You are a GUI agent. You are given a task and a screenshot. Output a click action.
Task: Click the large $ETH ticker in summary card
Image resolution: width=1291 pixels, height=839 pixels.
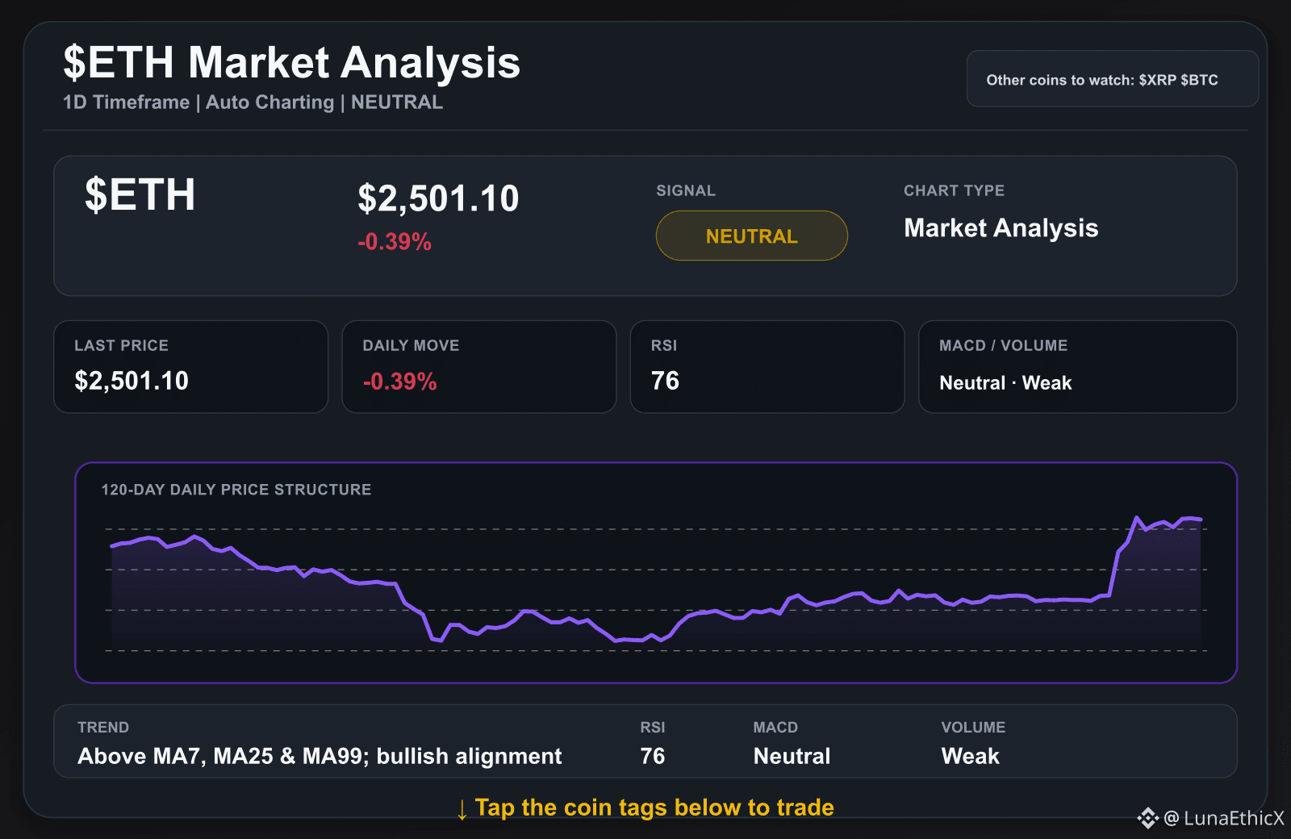(x=140, y=194)
